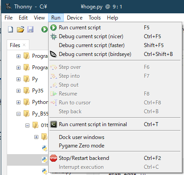The height and width of the screenshot is (175, 184).
Task: Click the Ctrl+F5 shortcut text
Action: [x=152, y=36]
